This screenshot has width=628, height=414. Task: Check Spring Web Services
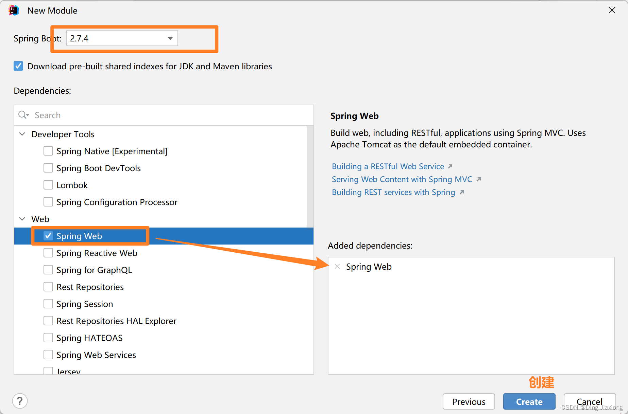tap(48, 355)
